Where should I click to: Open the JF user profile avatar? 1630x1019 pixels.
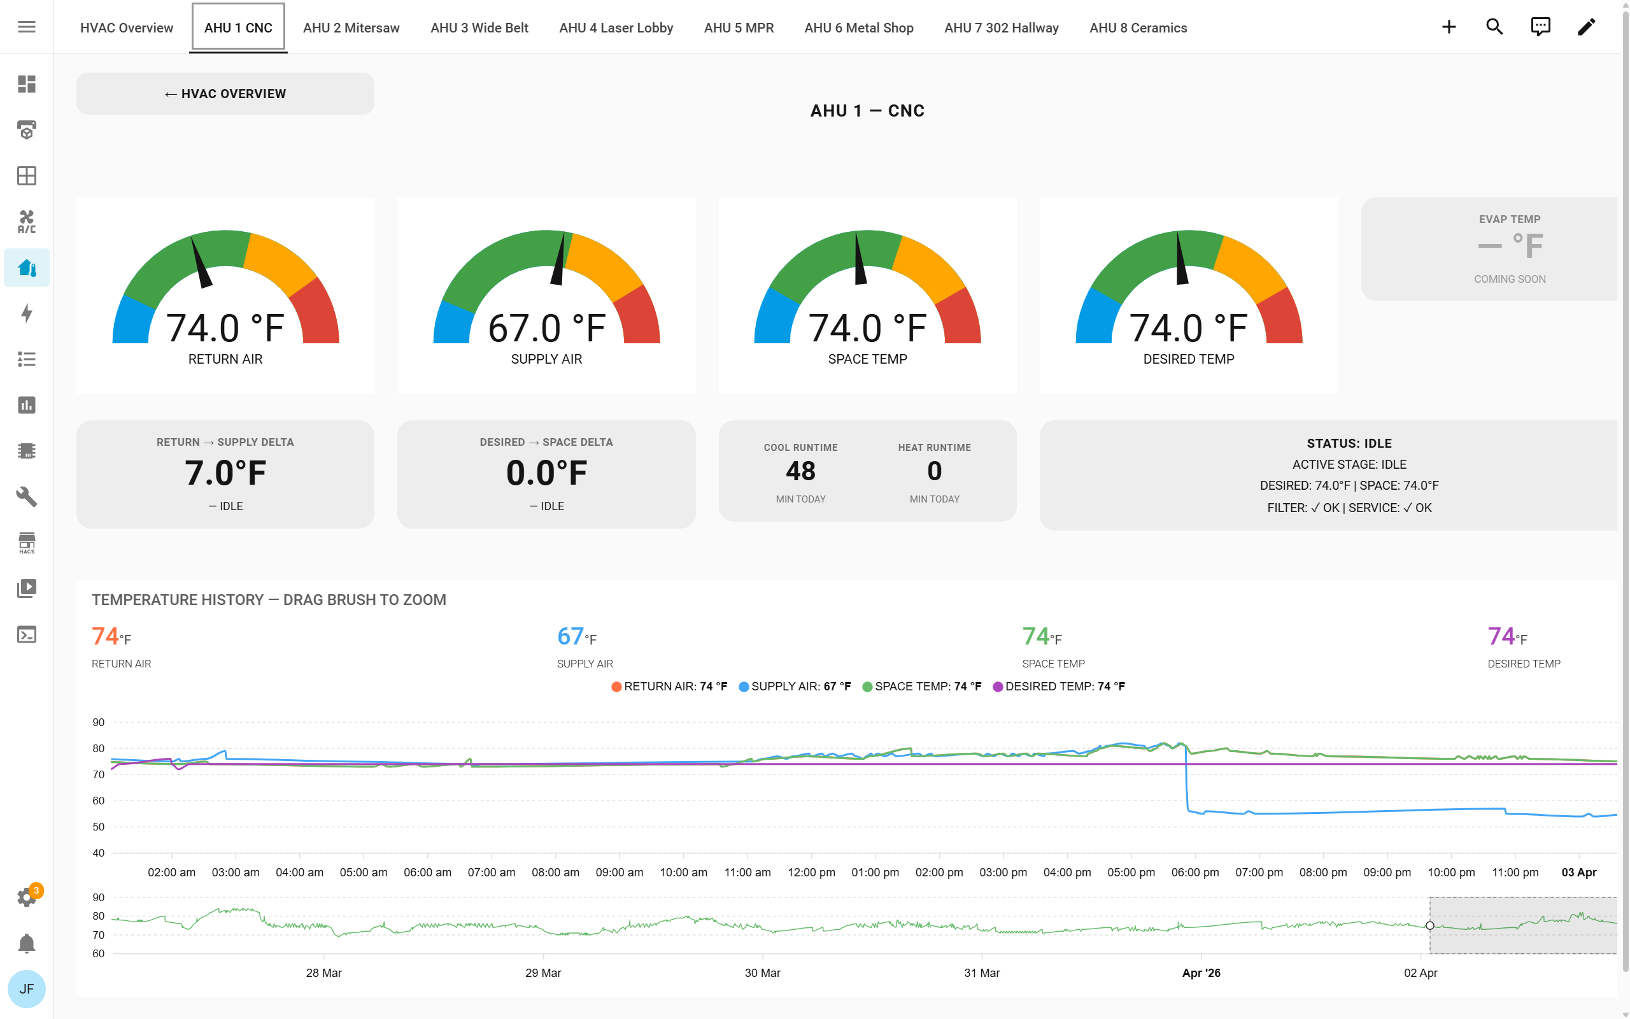click(26, 988)
